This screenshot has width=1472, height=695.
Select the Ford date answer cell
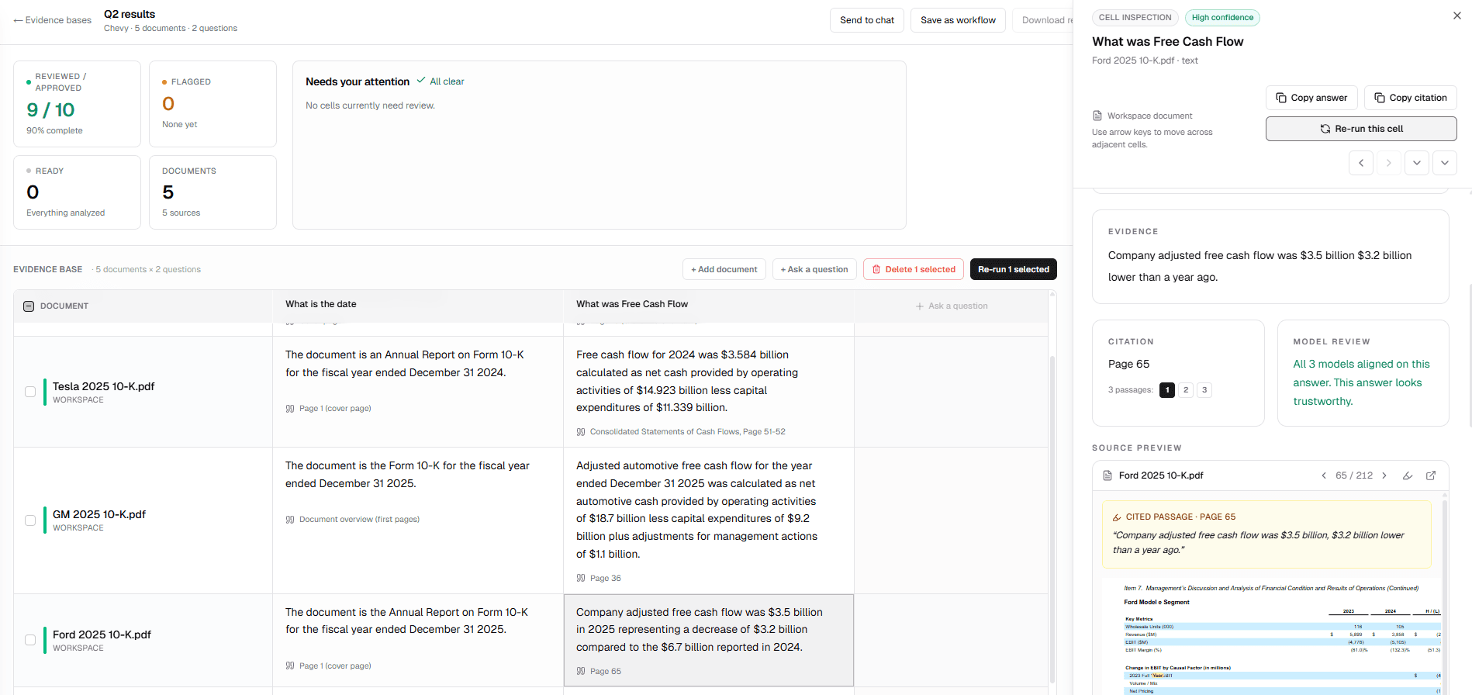(418, 641)
